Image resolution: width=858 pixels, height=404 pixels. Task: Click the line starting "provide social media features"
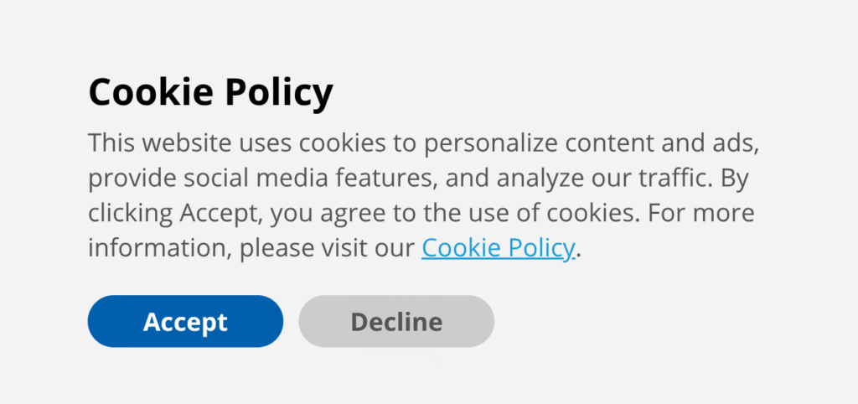[419, 179]
